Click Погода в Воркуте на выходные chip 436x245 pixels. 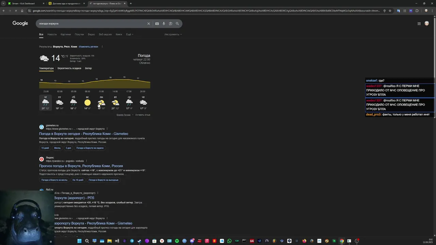tap(104, 180)
